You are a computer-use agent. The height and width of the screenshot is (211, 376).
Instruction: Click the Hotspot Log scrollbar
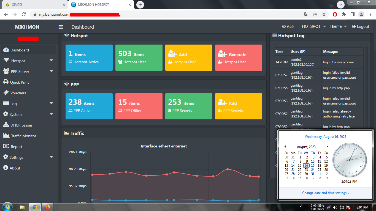366,88
